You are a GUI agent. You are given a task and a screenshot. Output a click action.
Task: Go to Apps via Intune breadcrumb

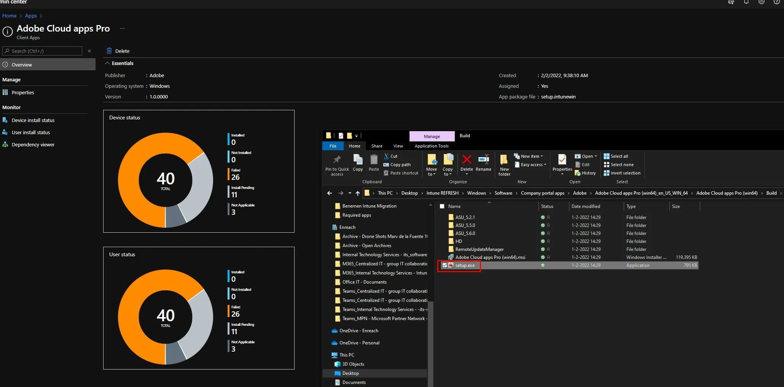click(31, 16)
